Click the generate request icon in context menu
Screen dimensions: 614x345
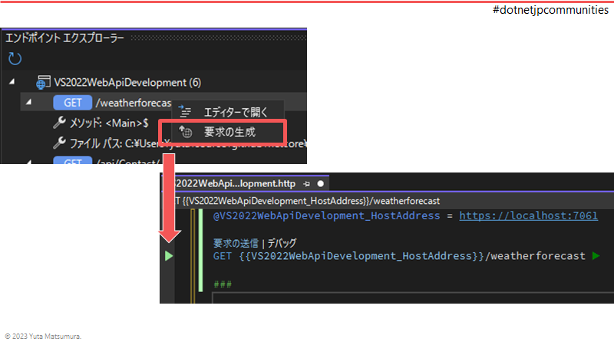pyautogui.click(x=185, y=132)
